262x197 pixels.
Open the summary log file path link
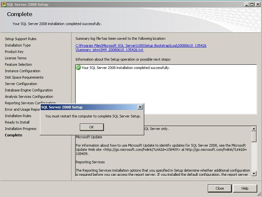click(141, 48)
